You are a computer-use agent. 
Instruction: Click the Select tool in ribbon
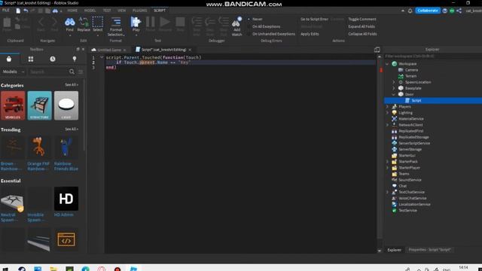coord(97,25)
